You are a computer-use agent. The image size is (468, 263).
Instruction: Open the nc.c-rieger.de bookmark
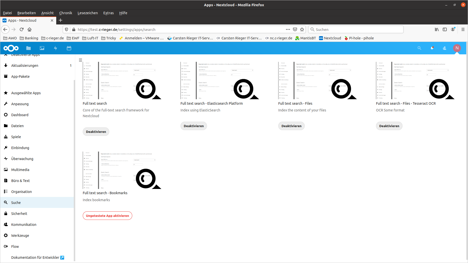pos(279,38)
